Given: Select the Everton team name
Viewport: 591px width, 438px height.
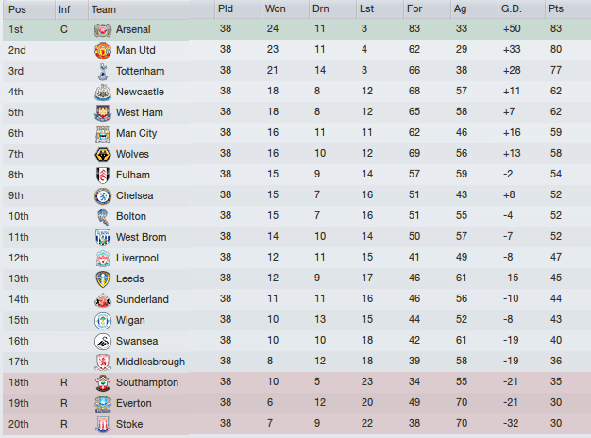Looking at the screenshot, I should [133, 403].
